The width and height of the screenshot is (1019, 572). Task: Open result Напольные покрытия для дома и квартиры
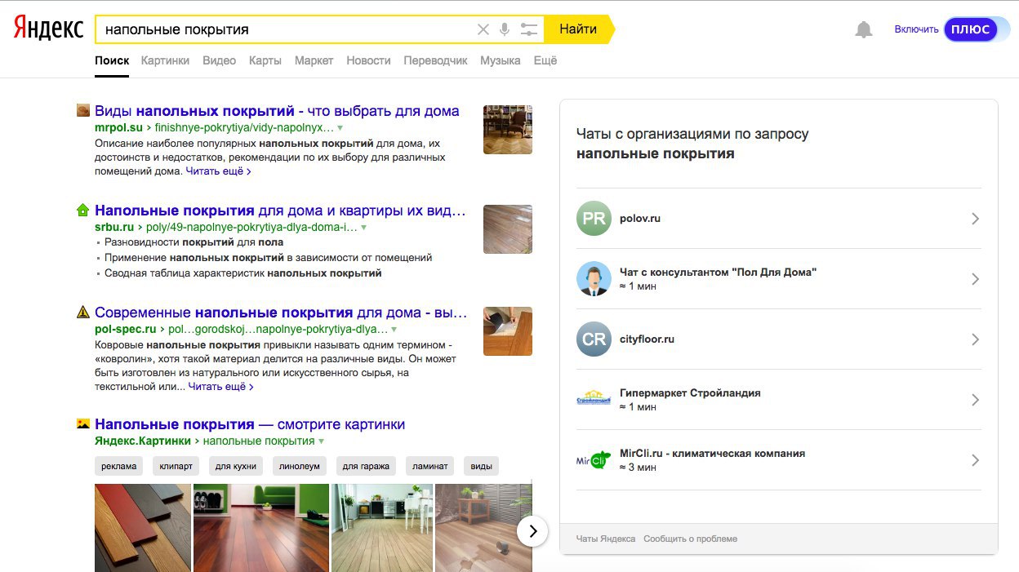280,211
